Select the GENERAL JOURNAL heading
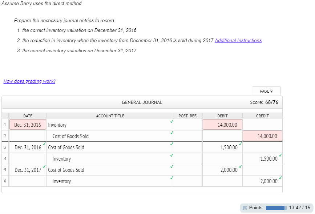Screen dimensions: 315x214 142,102
